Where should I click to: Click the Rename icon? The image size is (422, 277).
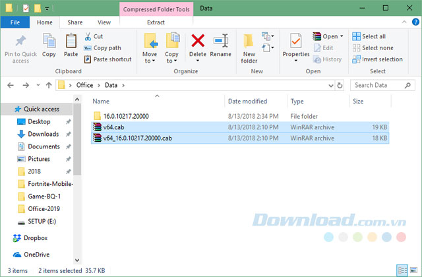click(x=221, y=41)
